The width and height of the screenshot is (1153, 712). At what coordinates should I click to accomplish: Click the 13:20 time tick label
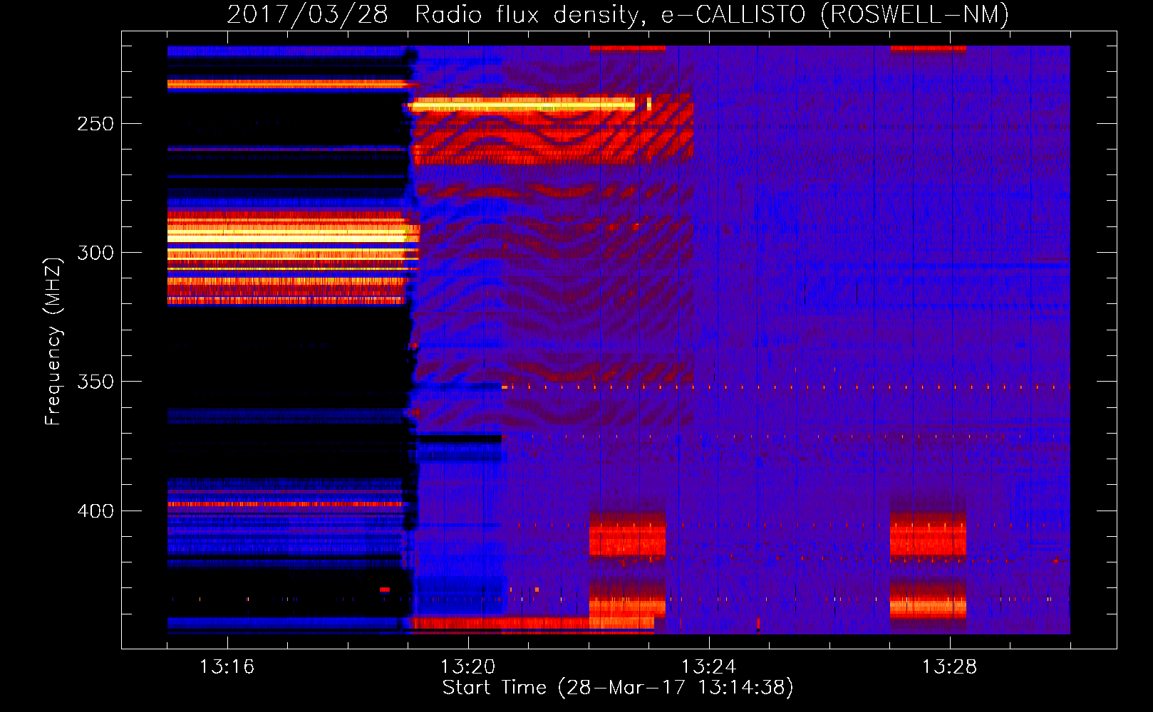pos(467,666)
